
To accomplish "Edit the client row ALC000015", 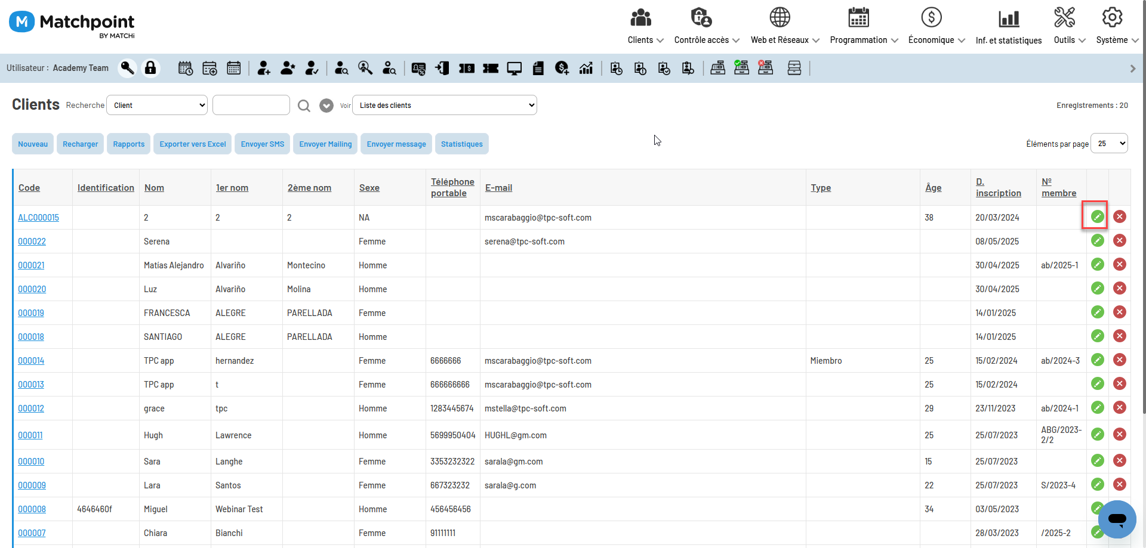I will point(1097,216).
